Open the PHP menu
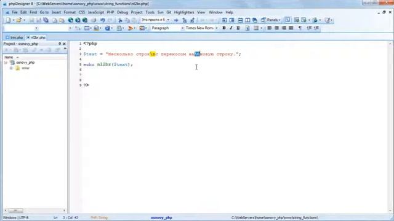This screenshot has height=221, width=394. pos(110,12)
